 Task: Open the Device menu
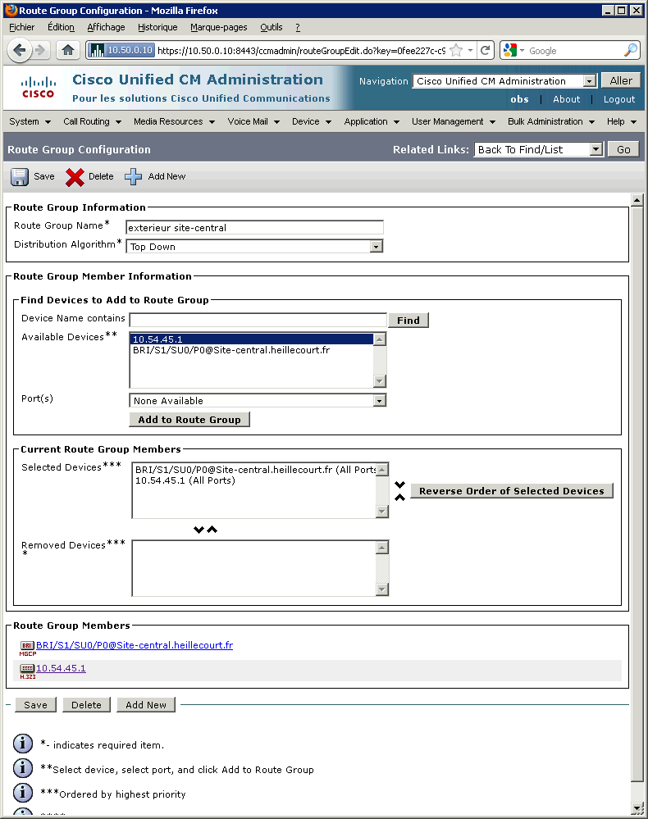(x=312, y=121)
